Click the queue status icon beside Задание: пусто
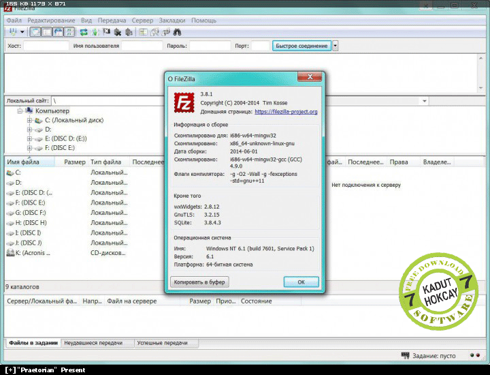Screen dimensions: 490x375 pyautogui.click(x=406, y=355)
